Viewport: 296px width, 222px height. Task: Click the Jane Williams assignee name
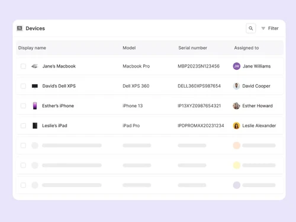[x=257, y=66]
